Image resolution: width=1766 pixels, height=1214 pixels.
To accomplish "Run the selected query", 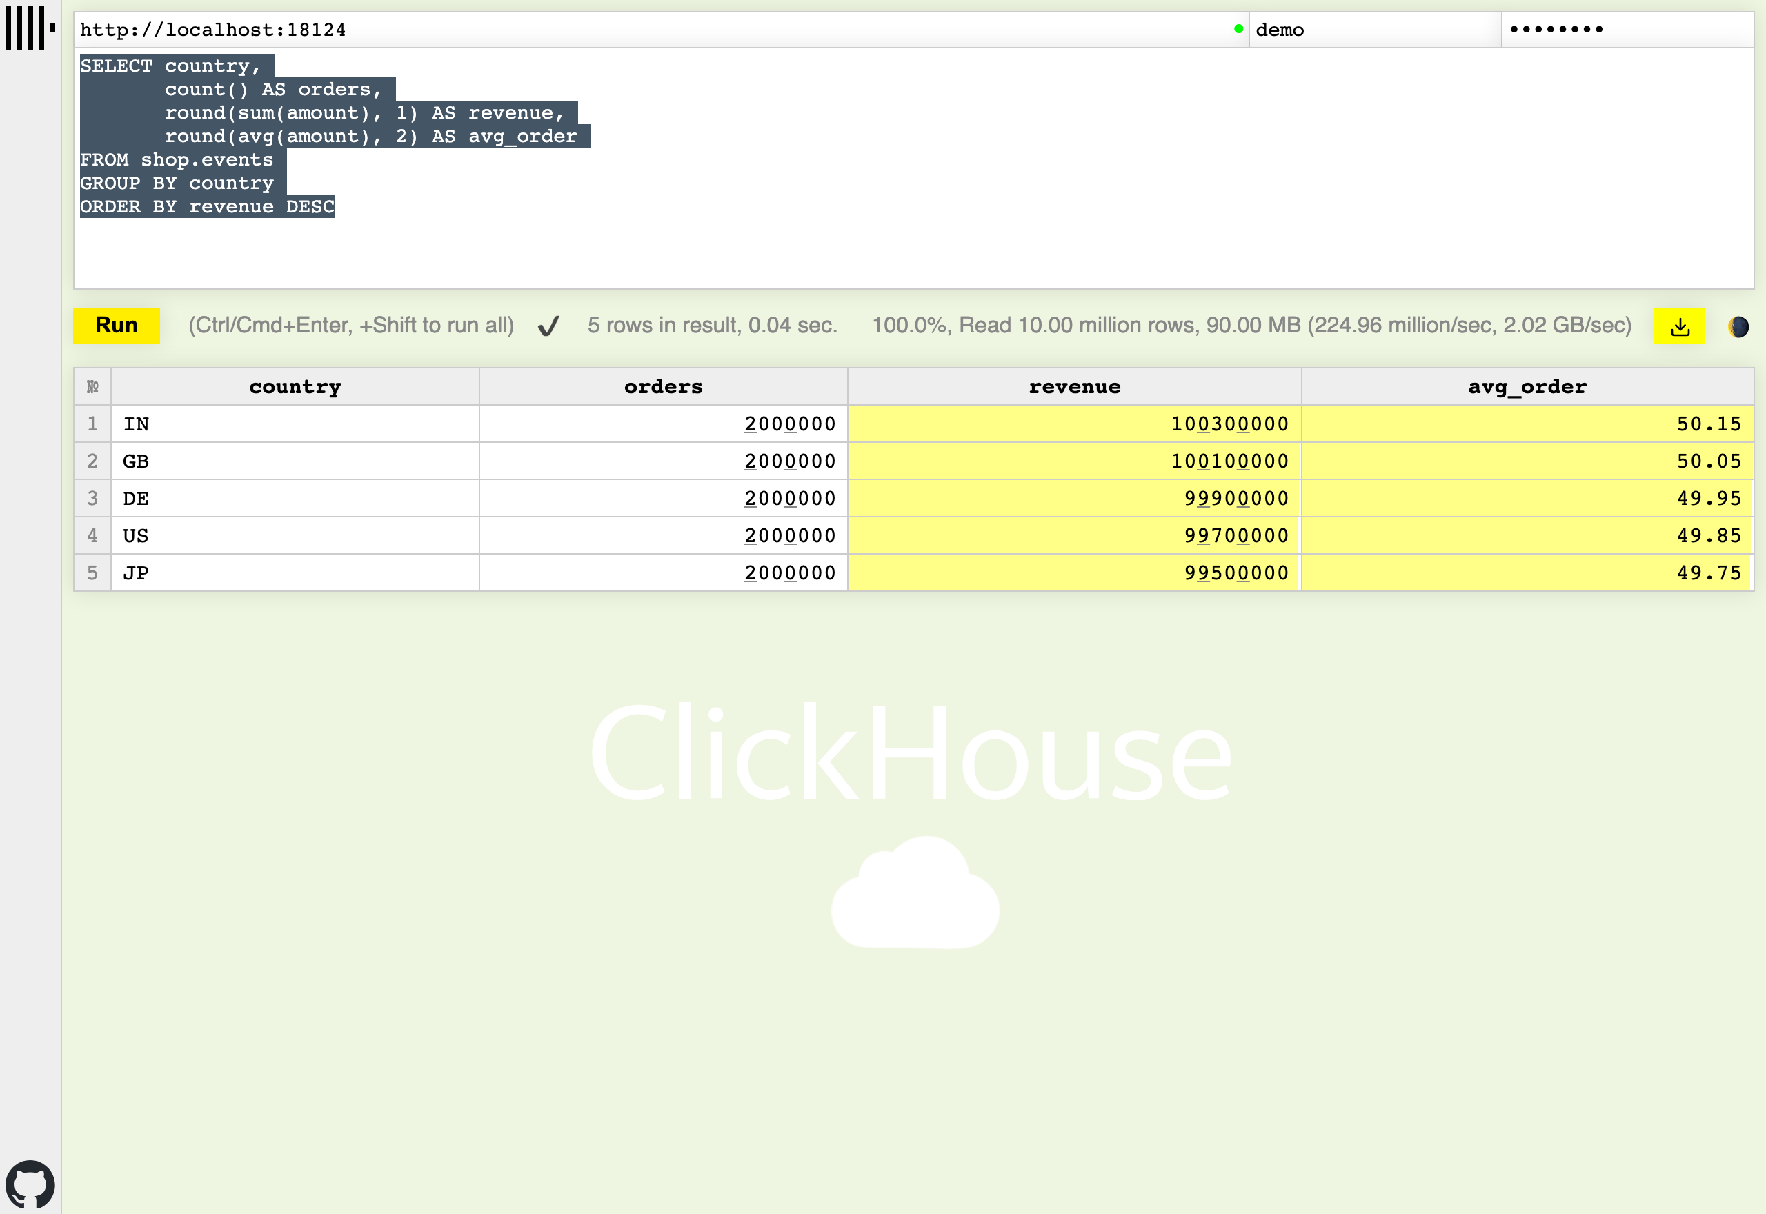I will tap(117, 326).
